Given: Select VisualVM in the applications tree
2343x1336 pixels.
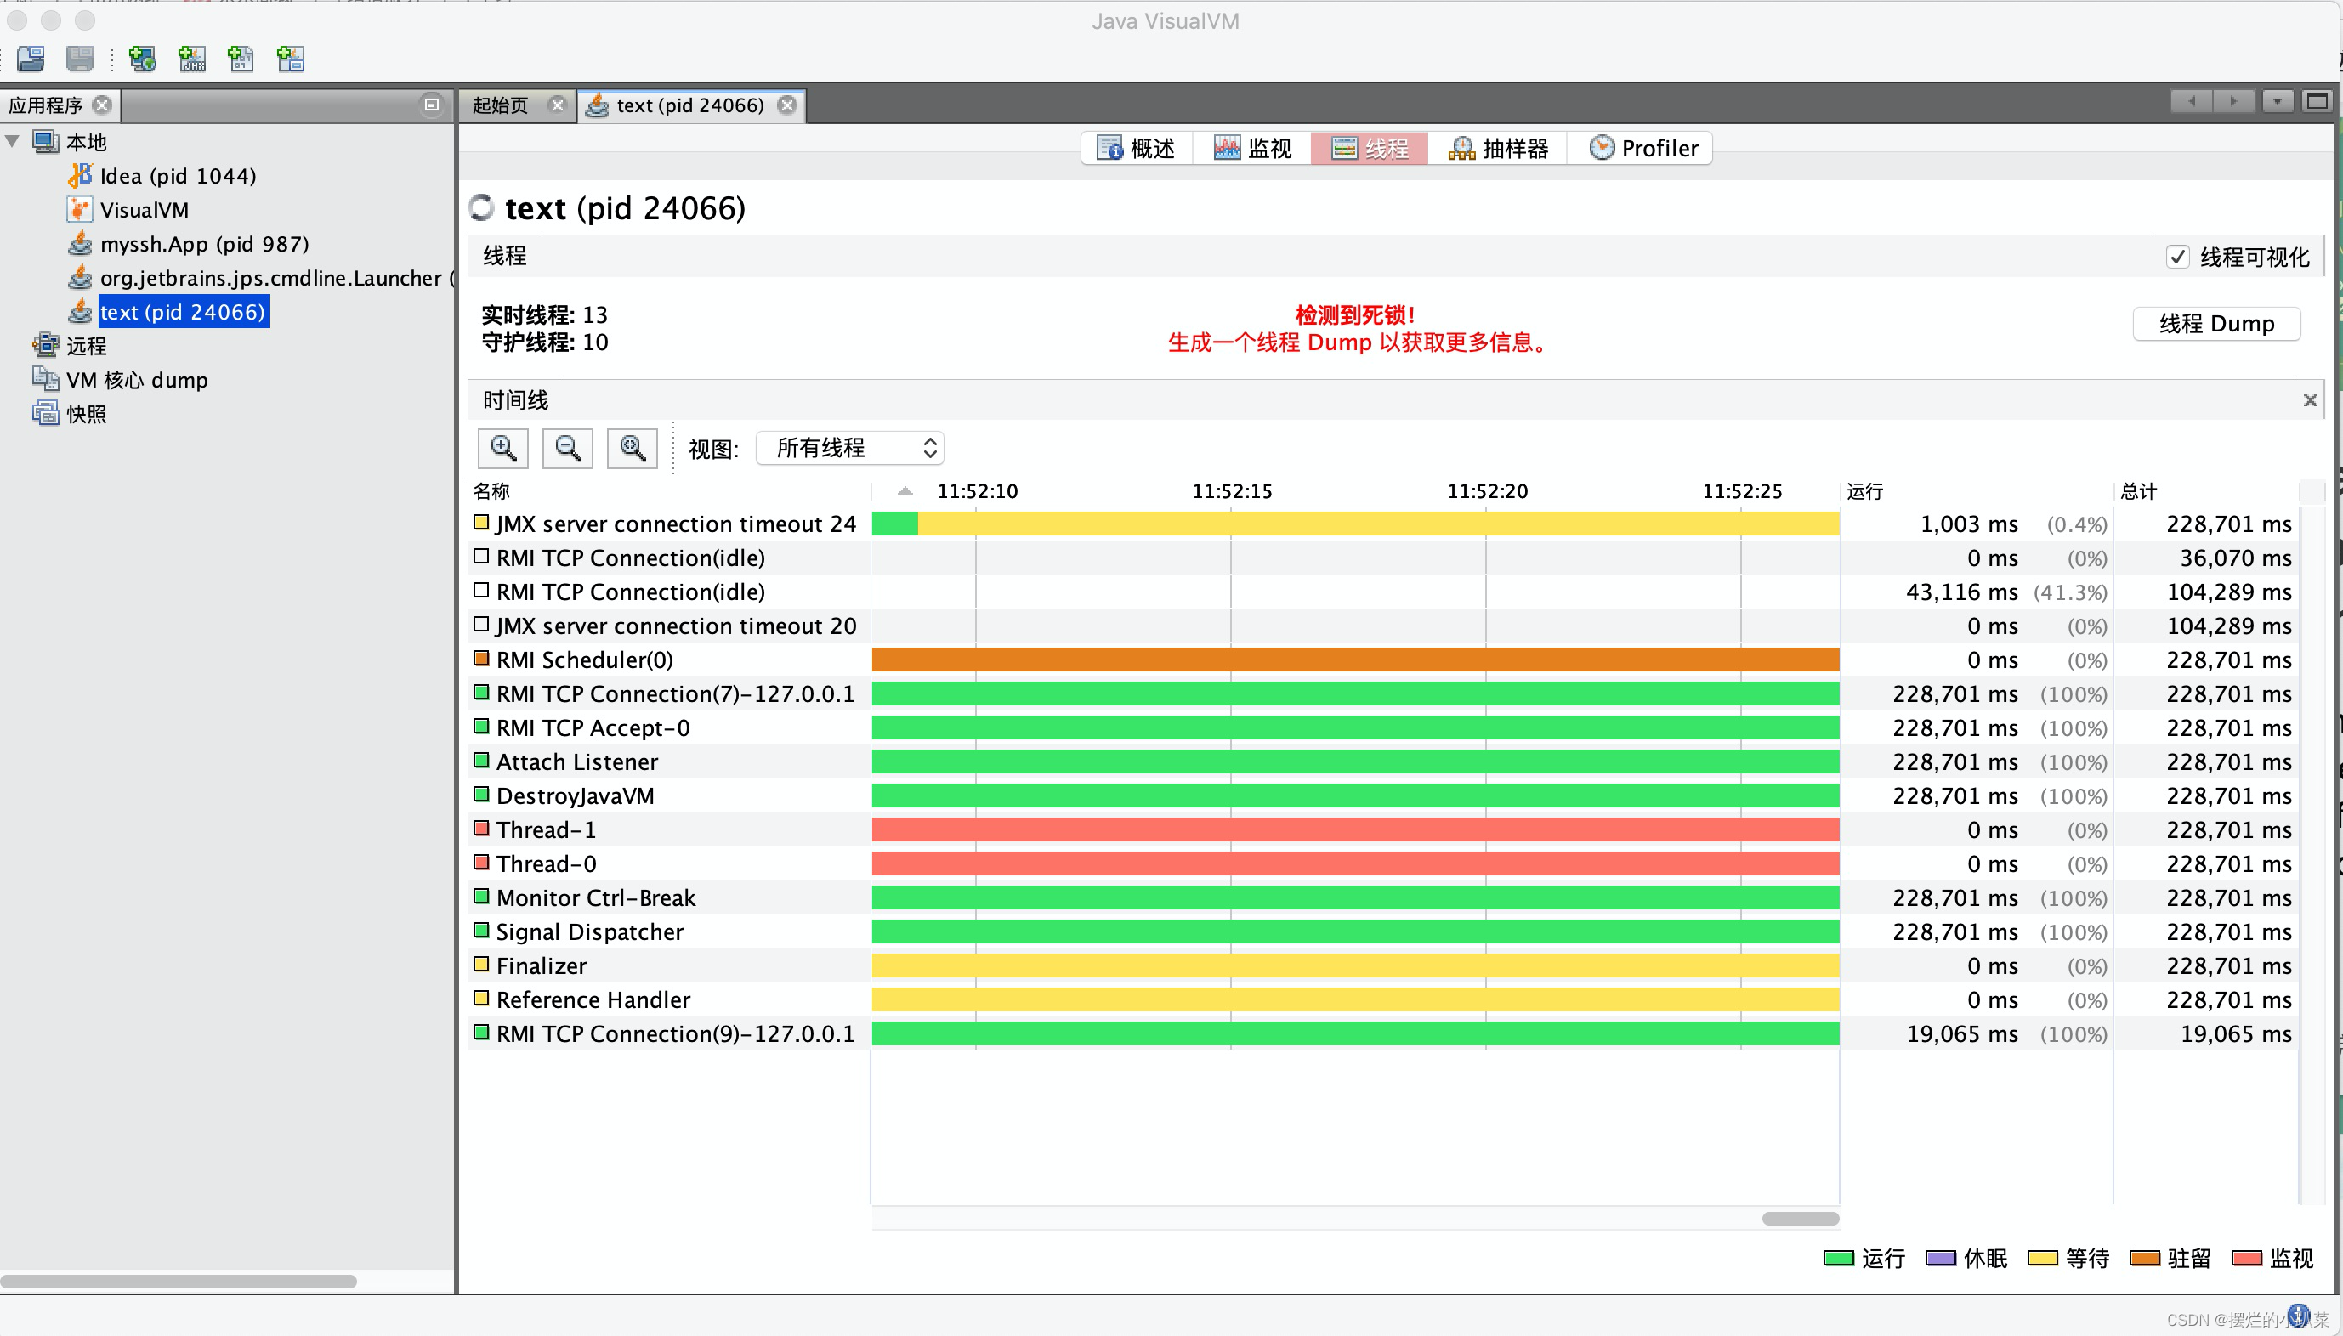Looking at the screenshot, I should (144, 209).
